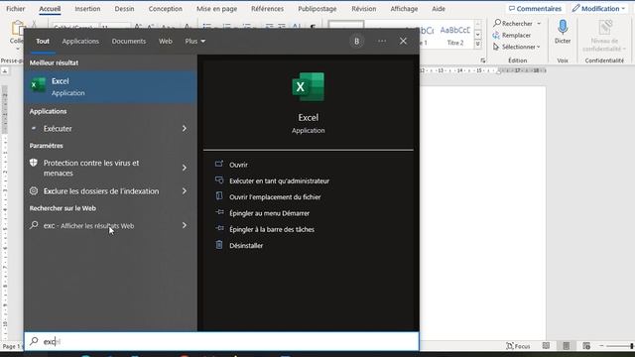This screenshot has width=635, height=357.
Task: Click Désinstaller for Excel
Action: pyautogui.click(x=246, y=246)
